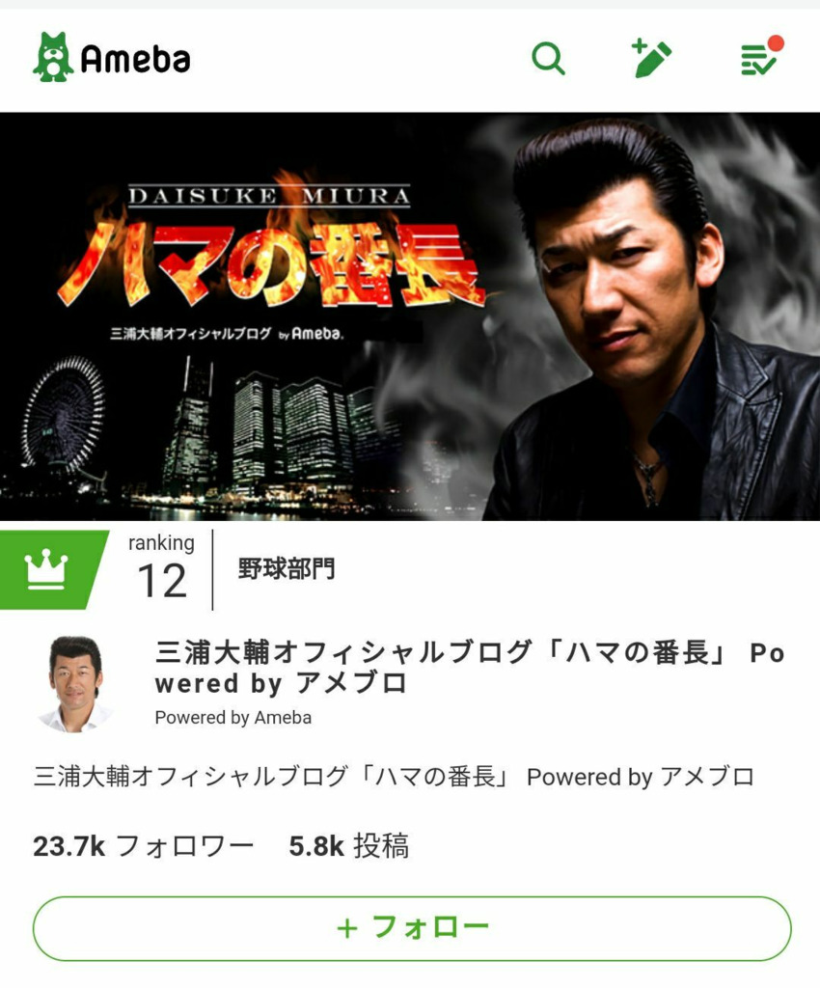Click the Ferris wheel in banner image
The height and width of the screenshot is (988, 820).
pos(63,415)
